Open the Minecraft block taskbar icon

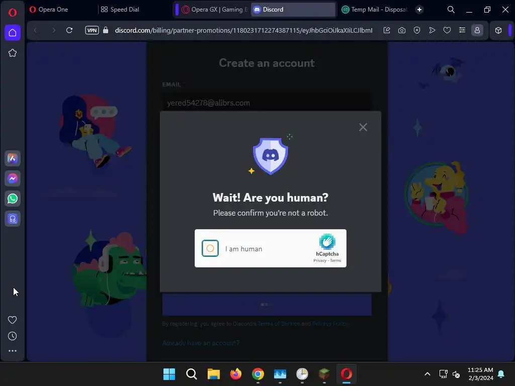324,374
